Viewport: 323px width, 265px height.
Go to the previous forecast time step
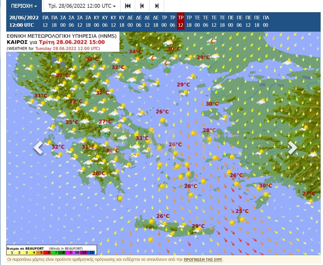142,6
